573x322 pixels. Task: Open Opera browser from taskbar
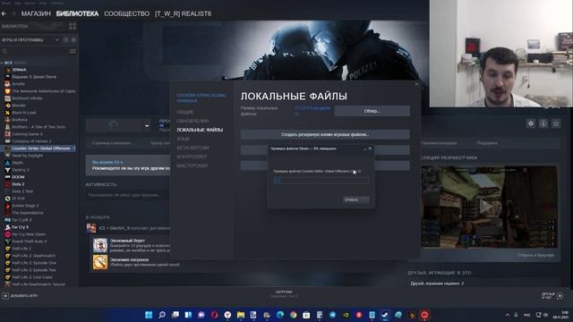(x=214, y=315)
